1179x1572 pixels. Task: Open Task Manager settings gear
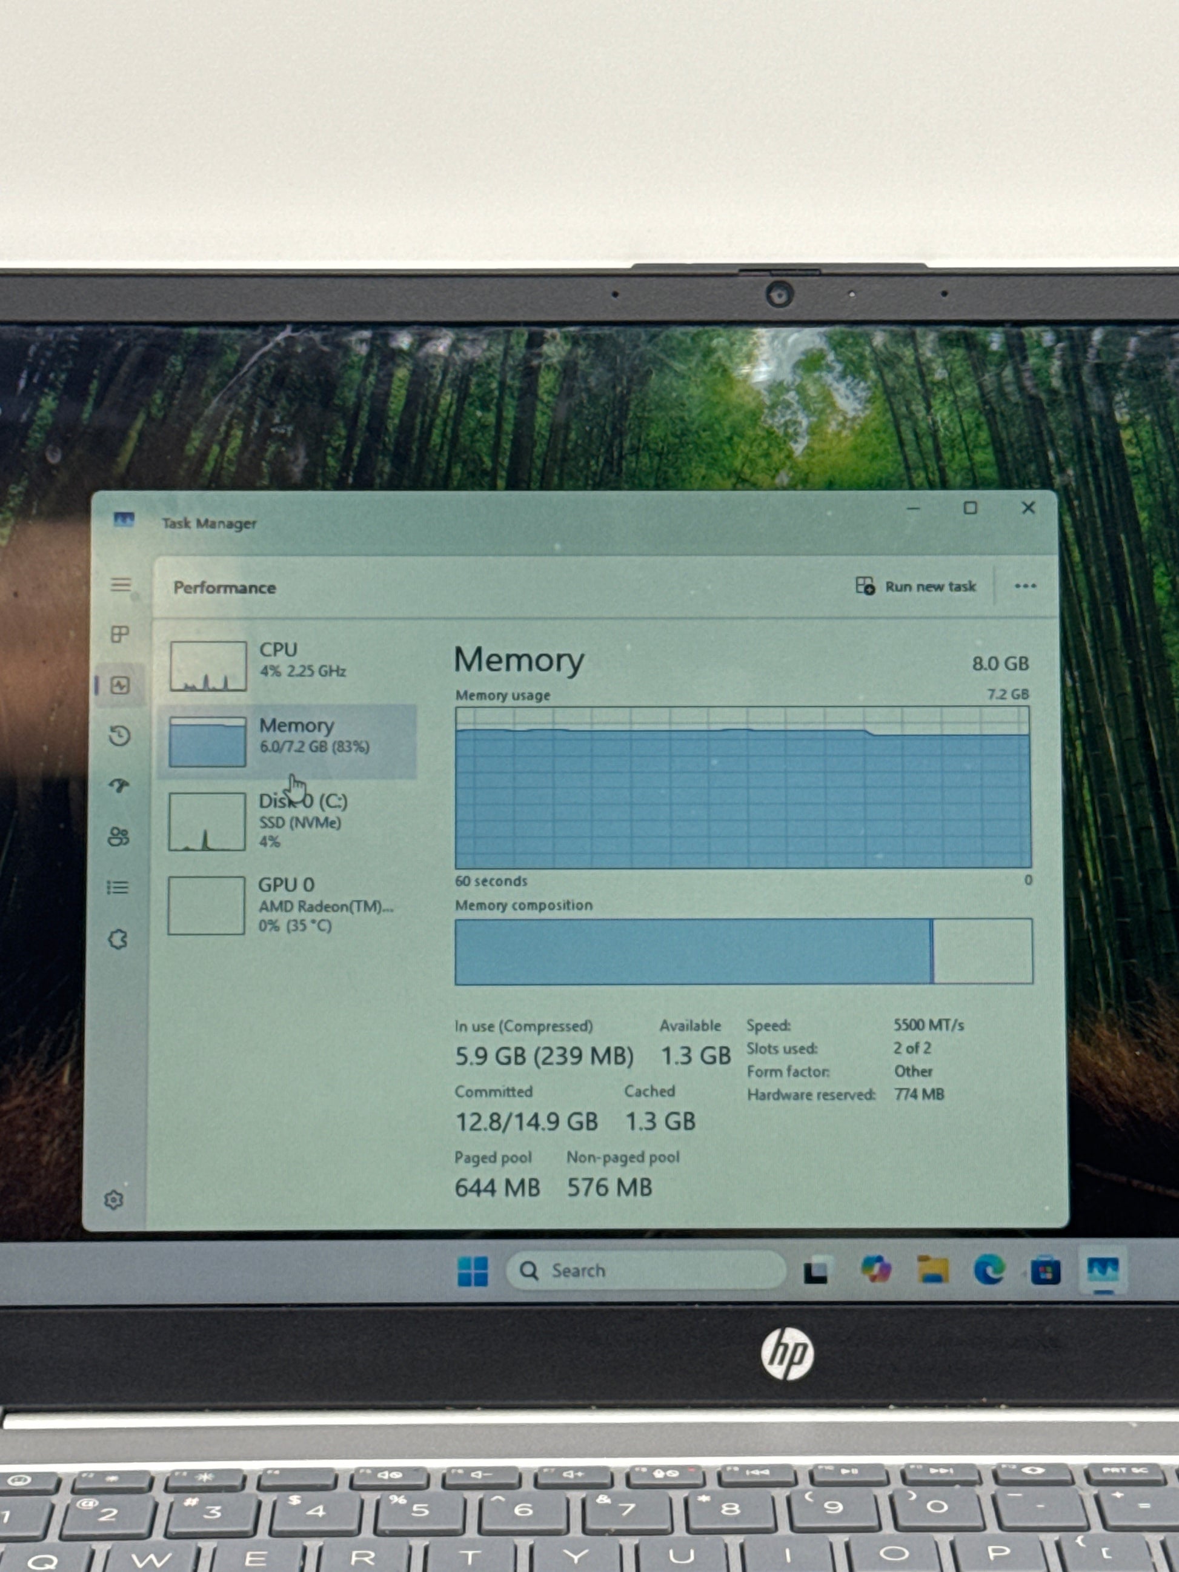click(x=114, y=1199)
